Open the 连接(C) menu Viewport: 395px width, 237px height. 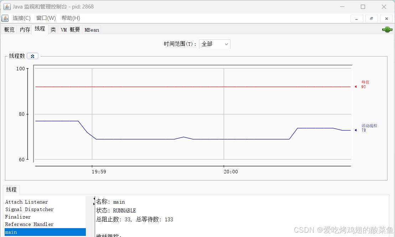coord(22,18)
